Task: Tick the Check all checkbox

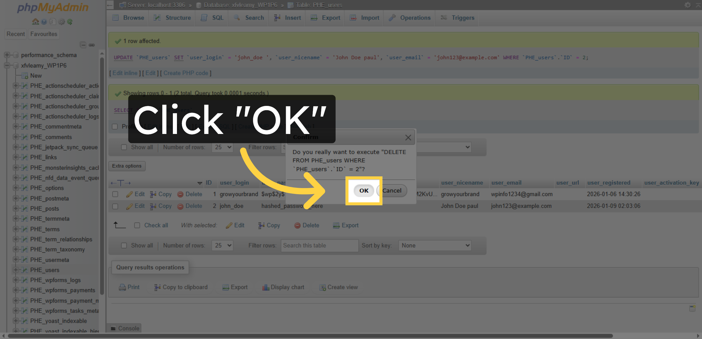Action: (137, 225)
